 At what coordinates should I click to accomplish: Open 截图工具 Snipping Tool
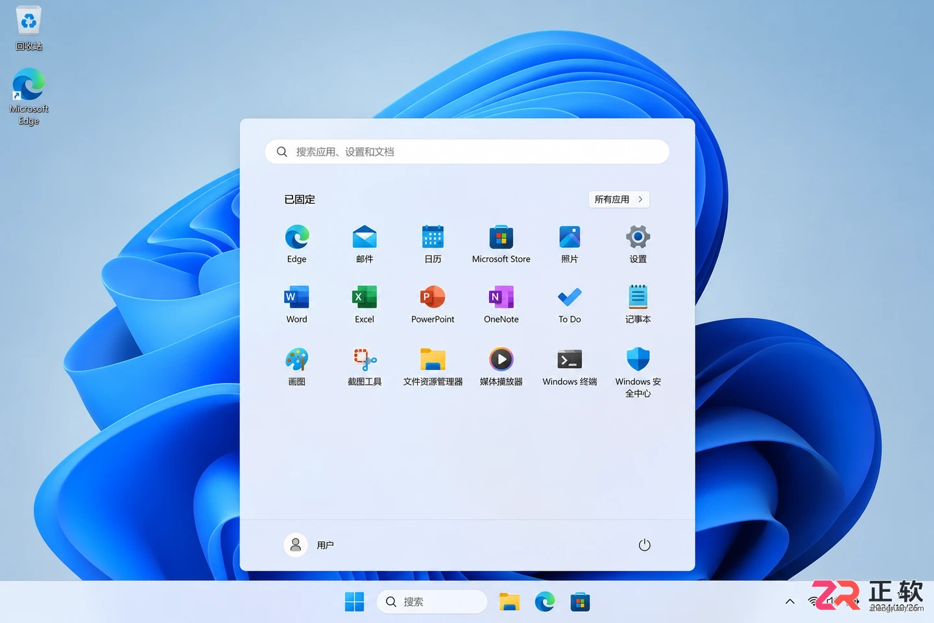365,367
